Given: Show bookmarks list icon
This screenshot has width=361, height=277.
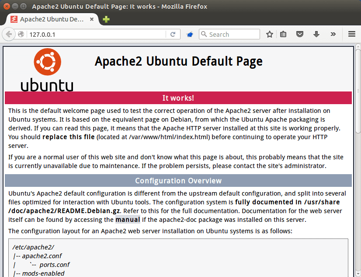Looking at the screenshot, I should point(283,34).
